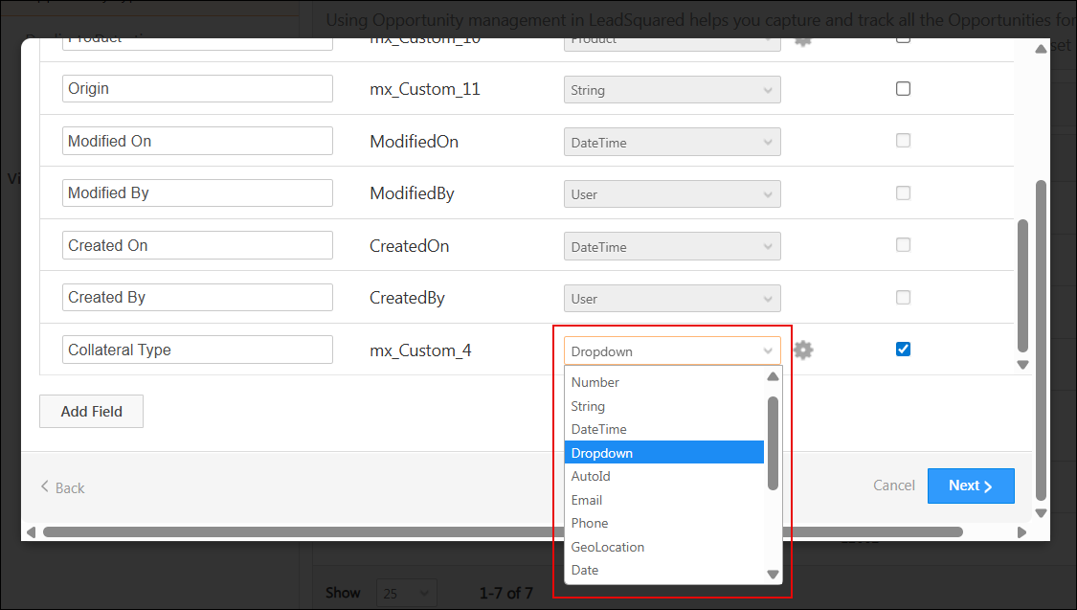Click horizontal scrollbar right arrow
Image resolution: width=1077 pixels, height=610 pixels.
click(x=1021, y=532)
